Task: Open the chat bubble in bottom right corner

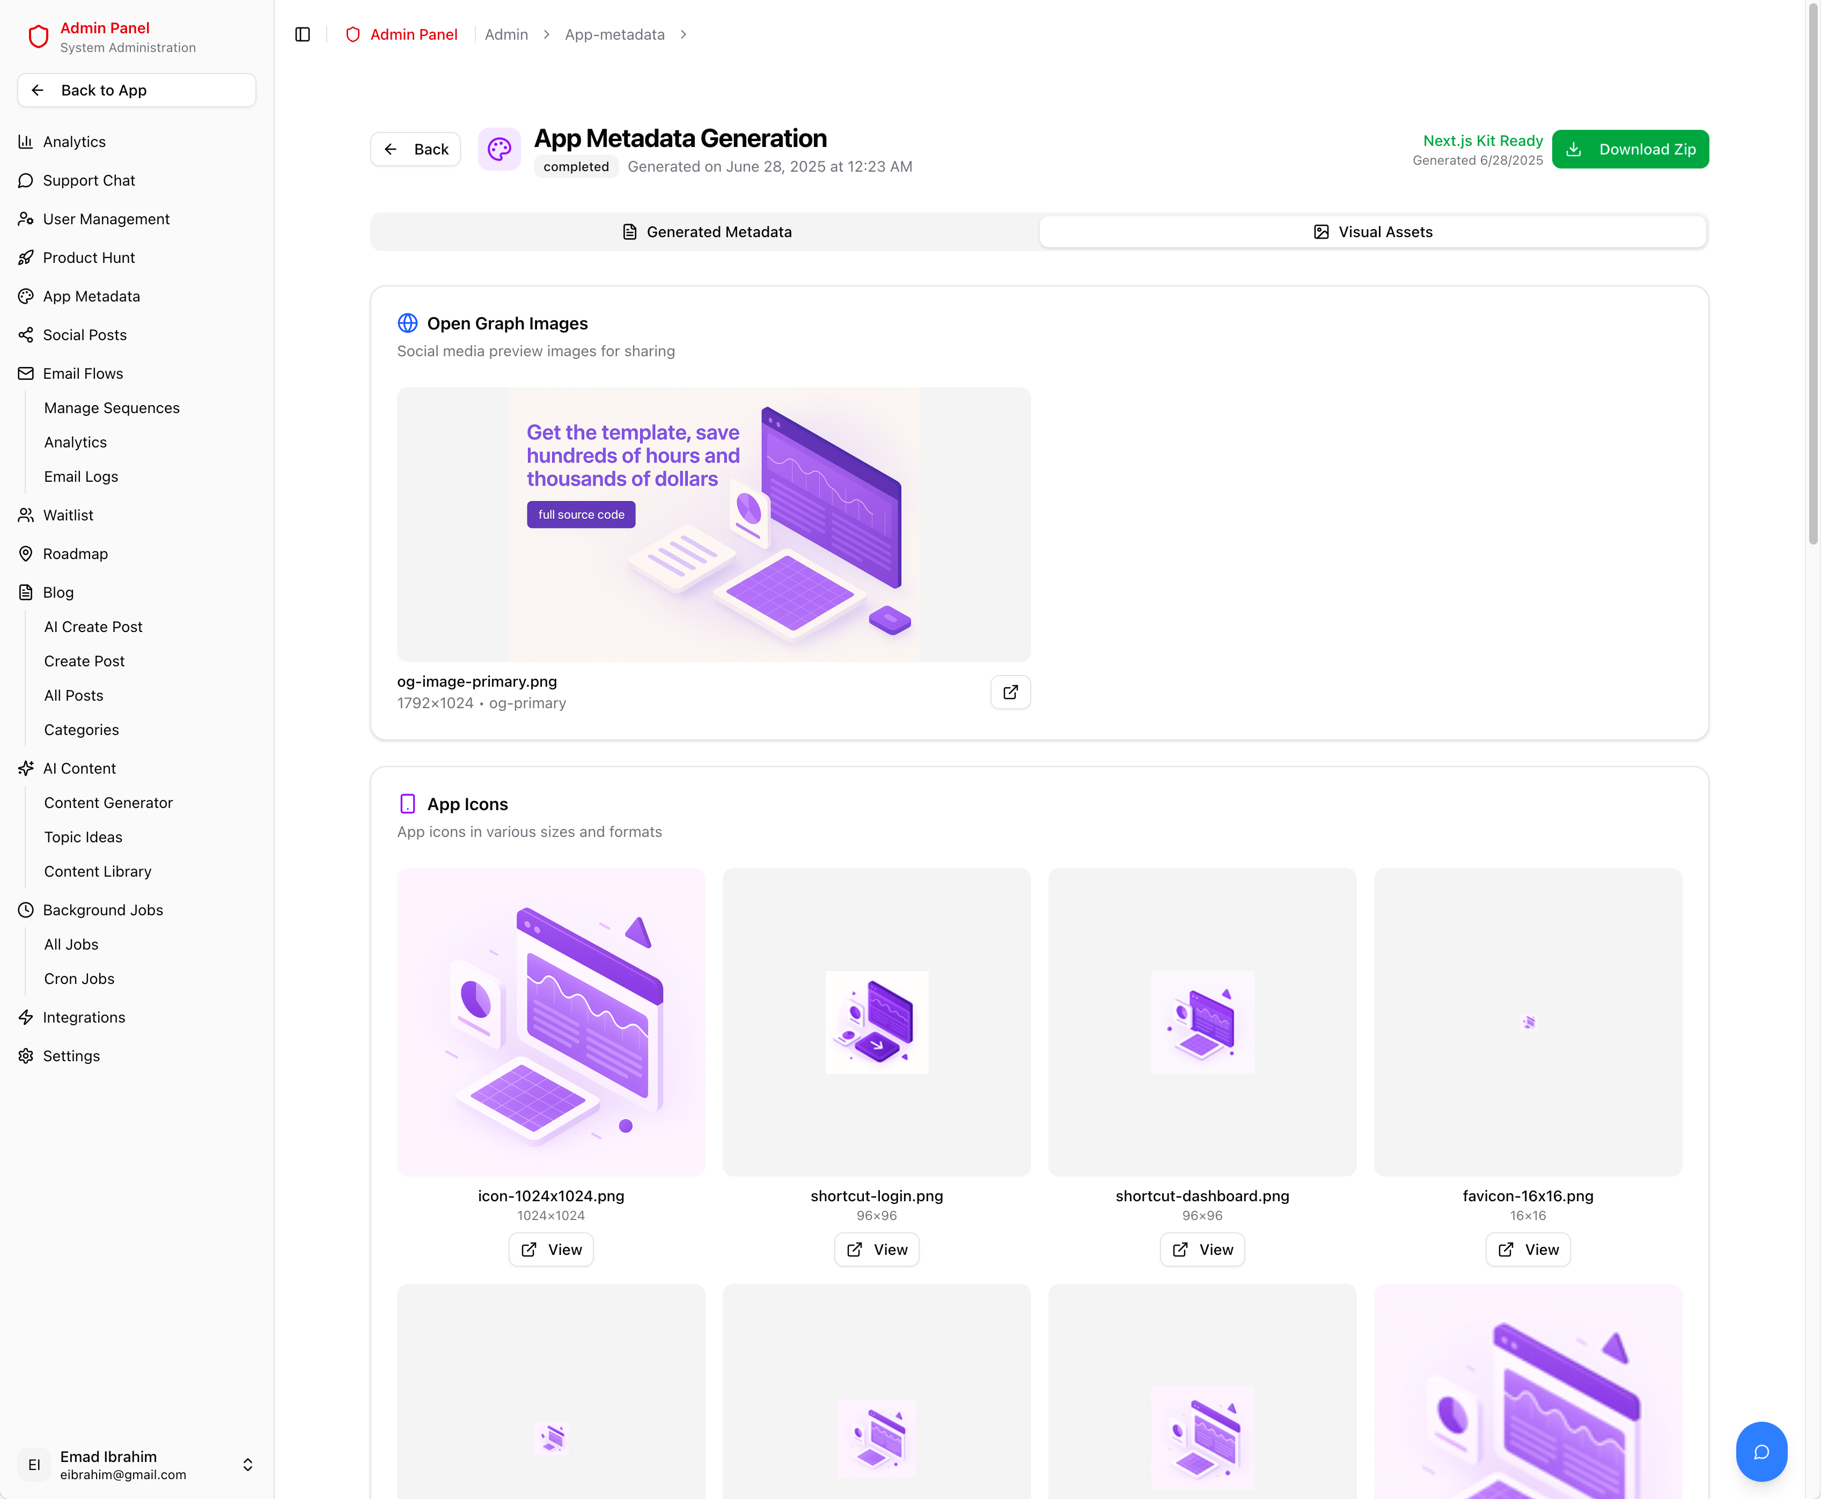Action: pyautogui.click(x=1763, y=1451)
